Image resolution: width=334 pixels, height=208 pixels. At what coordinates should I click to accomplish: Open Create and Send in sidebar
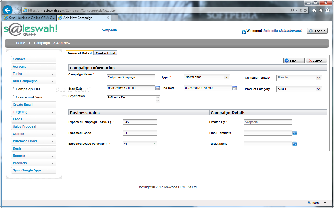click(x=30, y=97)
